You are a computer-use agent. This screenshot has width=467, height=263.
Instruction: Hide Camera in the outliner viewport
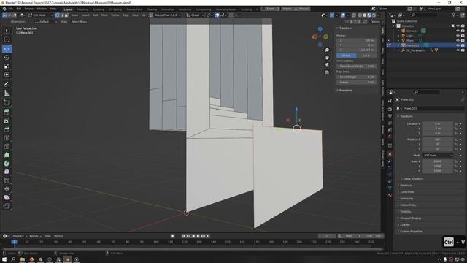pyautogui.click(x=458, y=31)
